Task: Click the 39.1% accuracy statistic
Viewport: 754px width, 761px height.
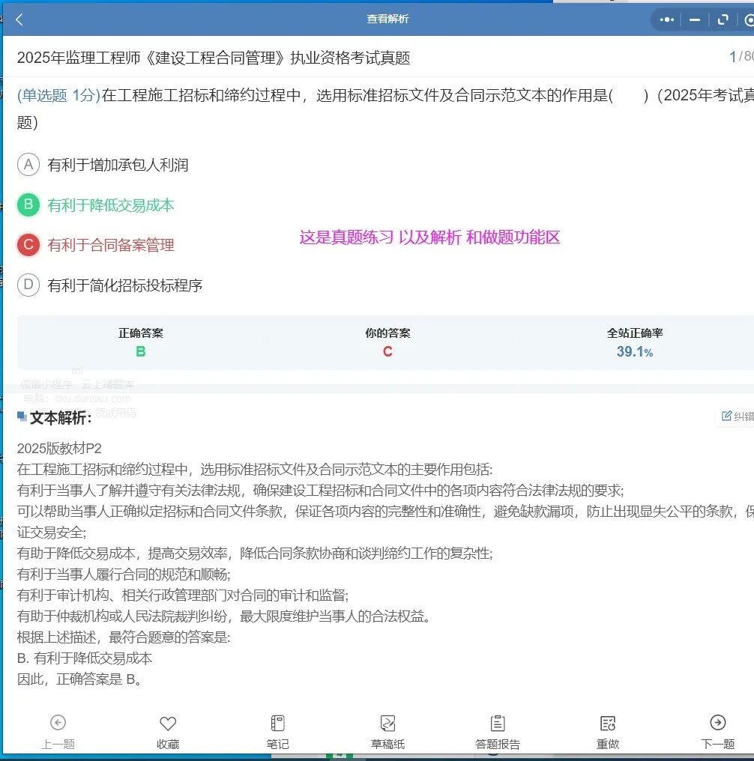Action: (634, 351)
